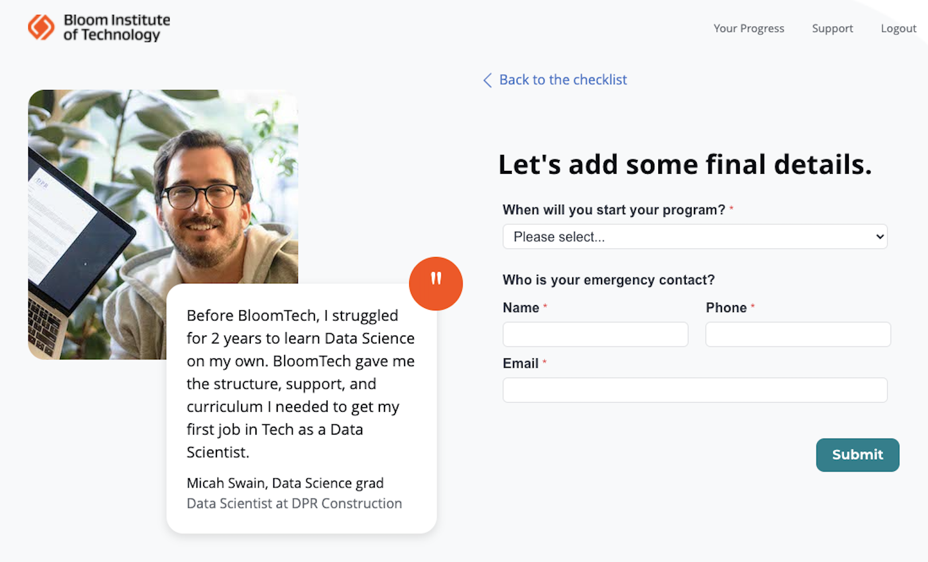Screen dimensions: 928x562
Task: Click the Let's add some final details heading
Action: [x=685, y=165]
